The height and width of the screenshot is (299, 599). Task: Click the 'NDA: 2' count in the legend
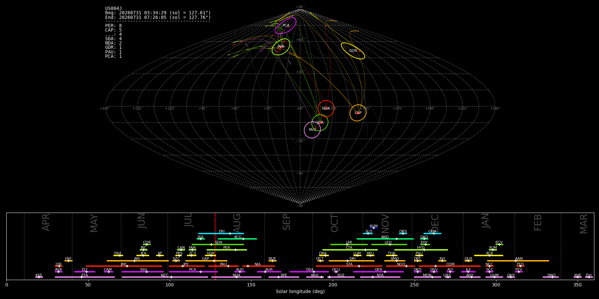[x=113, y=43]
